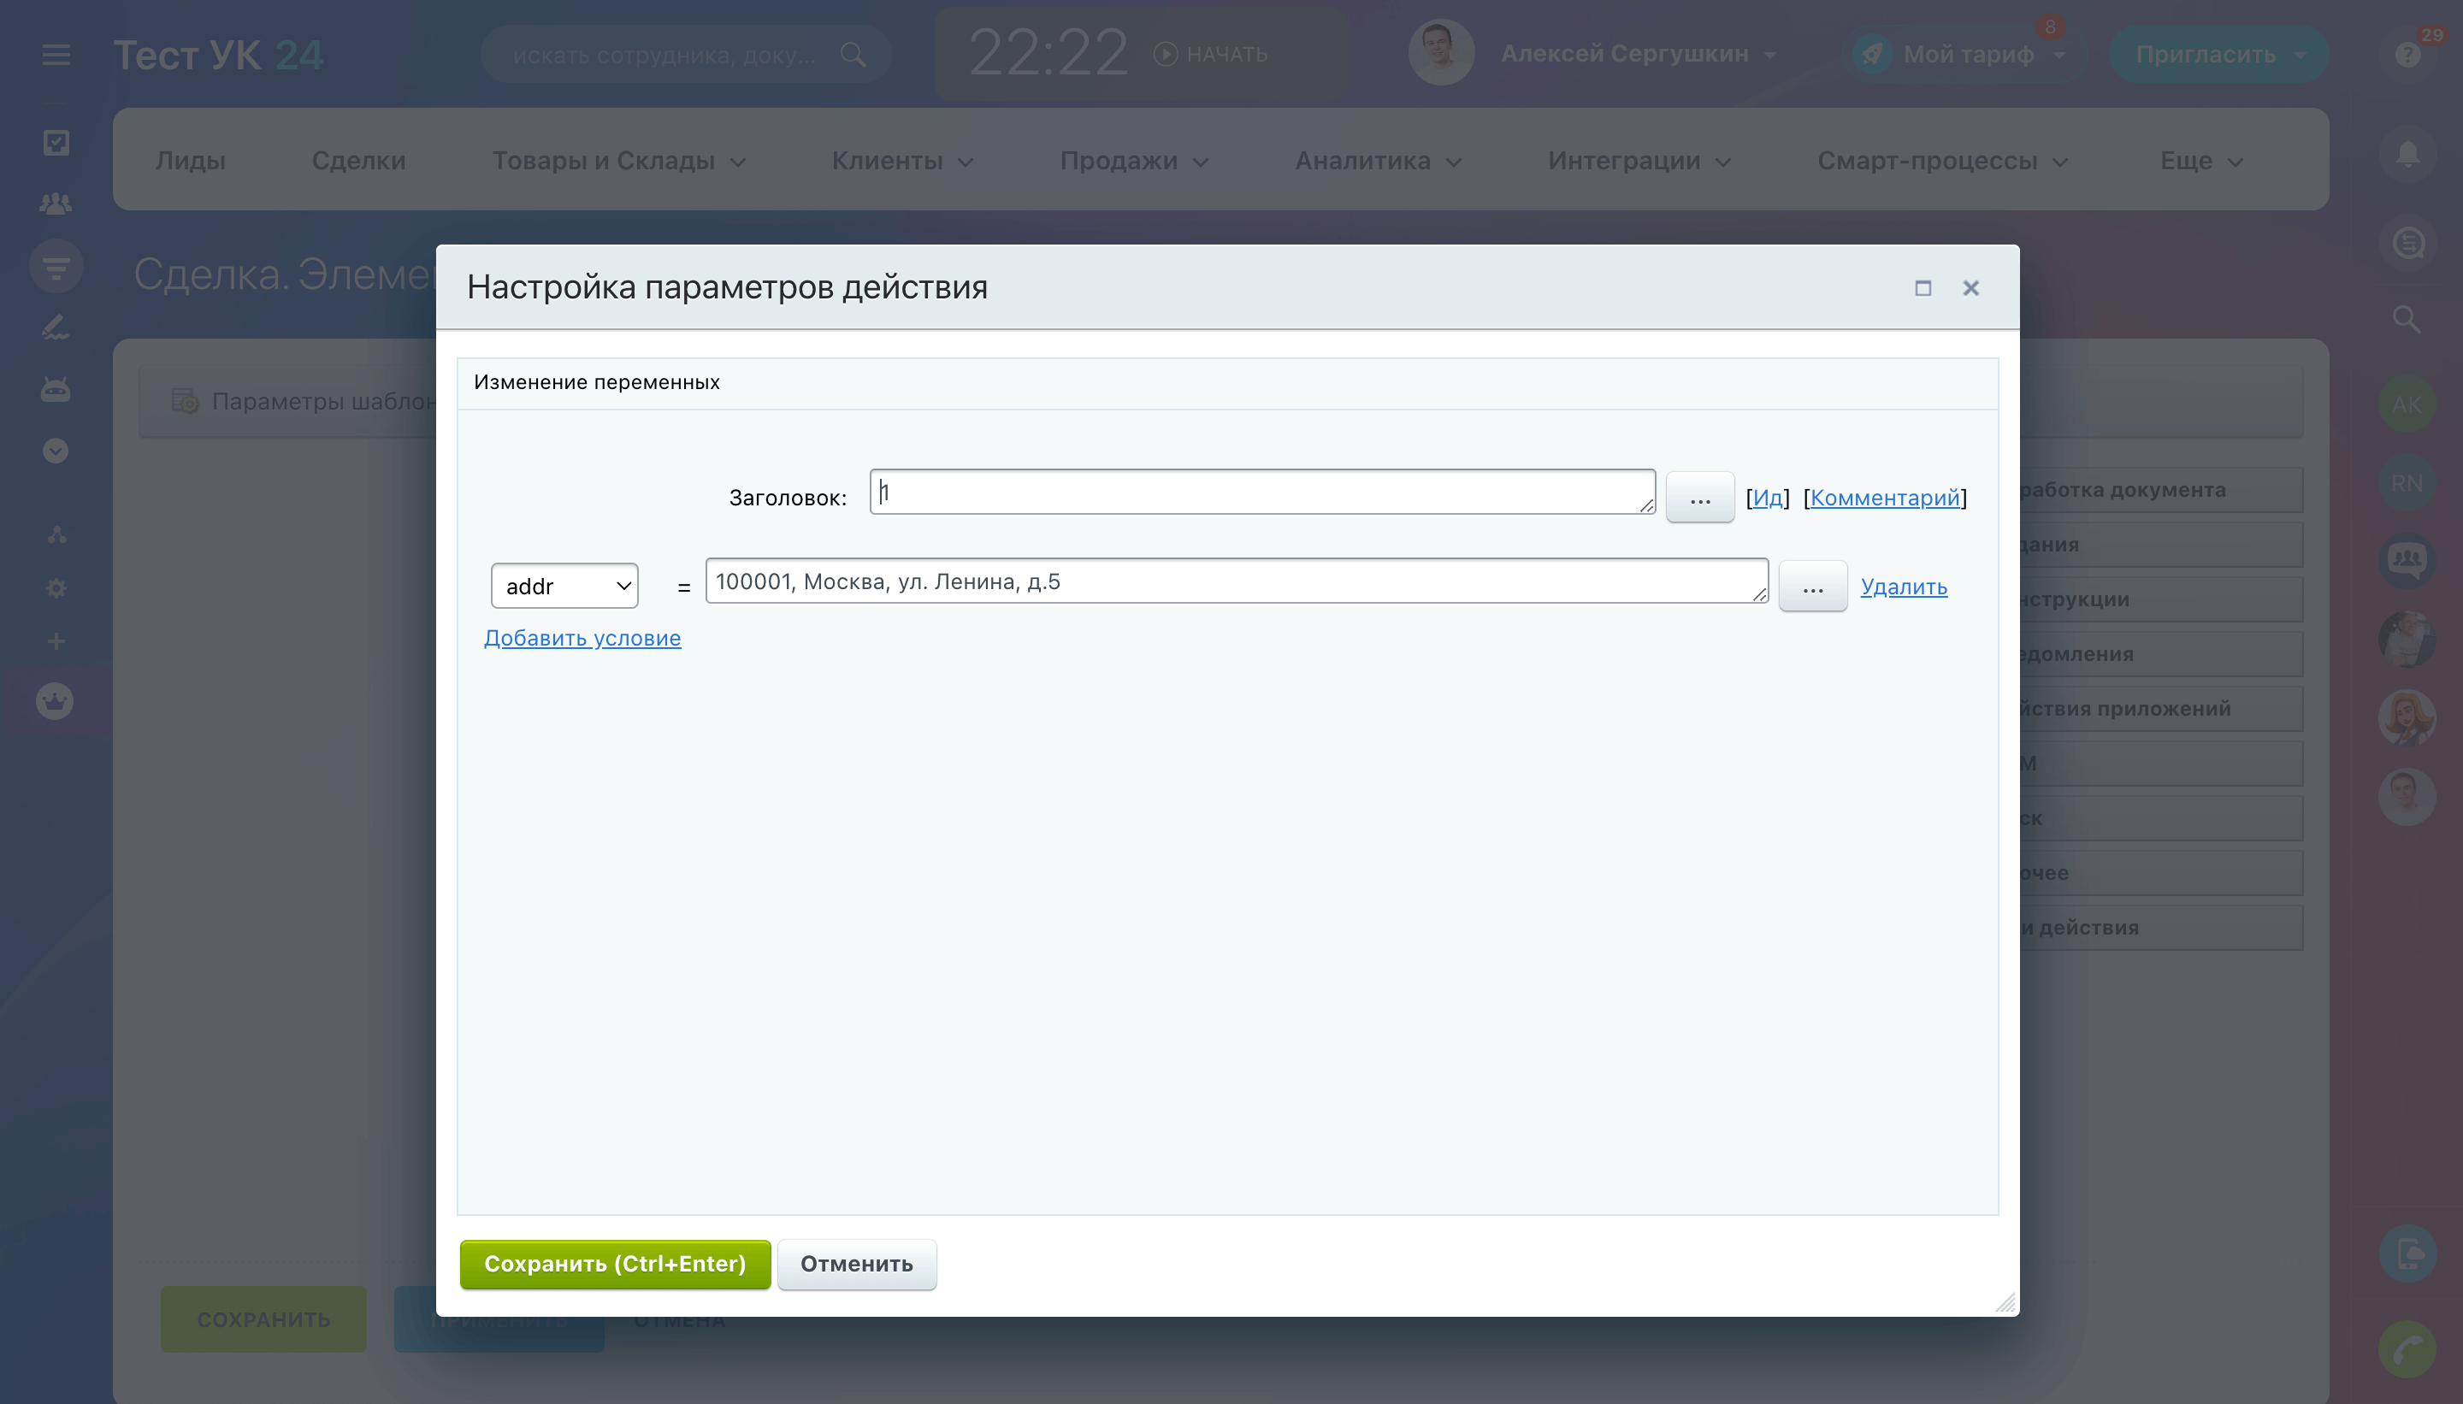Open the right-panel search magnifier icon
Image resolution: width=2463 pixels, height=1404 pixels.
[2407, 319]
